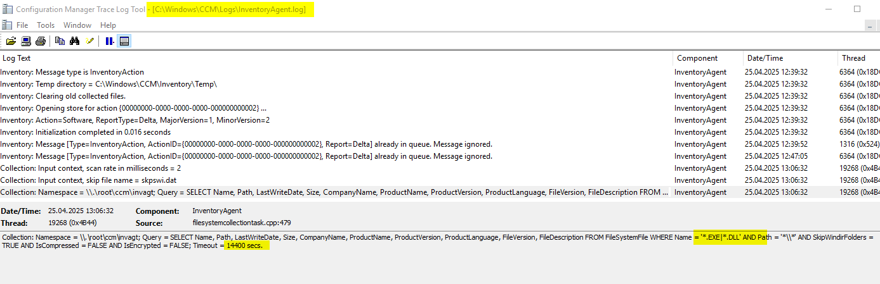This screenshot has height=284, width=880.
Task: Open the Tools menu
Action: (x=46, y=25)
